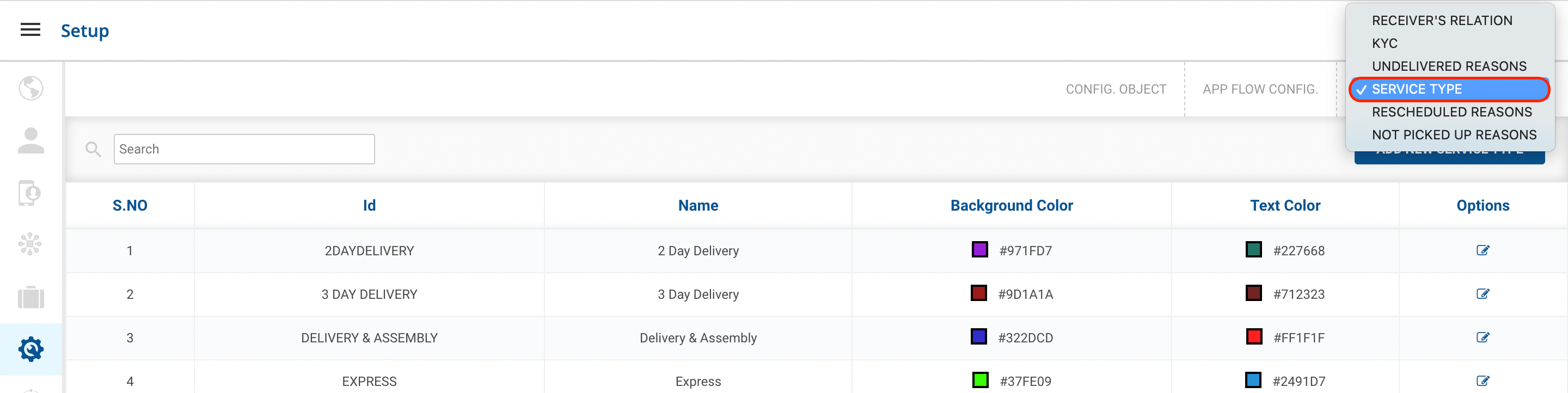Click the edit icon for Express row
The width and height of the screenshot is (1568, 393).
pyautogui.click(x=1482, y=381)
